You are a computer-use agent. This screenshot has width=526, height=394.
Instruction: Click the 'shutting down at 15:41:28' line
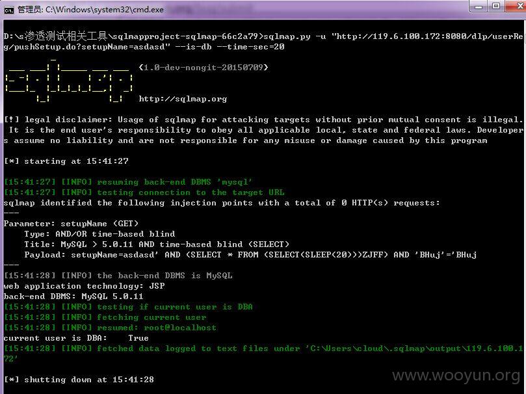[x=79, y=380]
